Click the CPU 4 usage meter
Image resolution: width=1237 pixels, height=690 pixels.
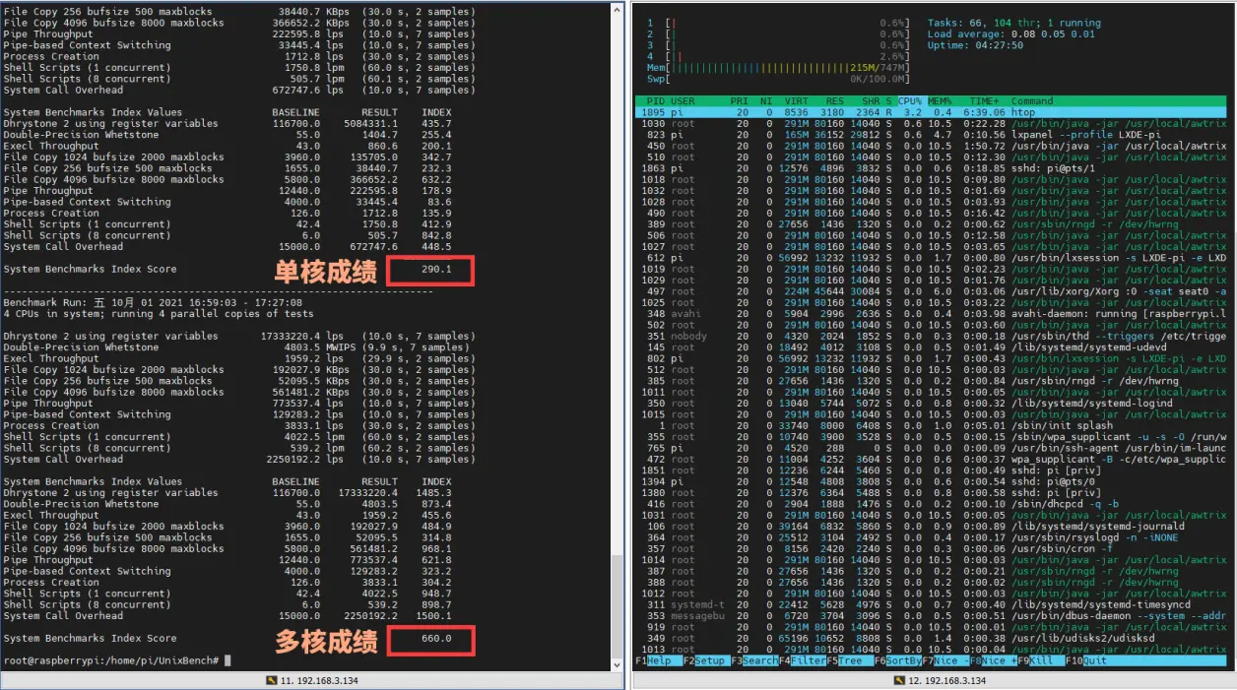coord(778,56)
